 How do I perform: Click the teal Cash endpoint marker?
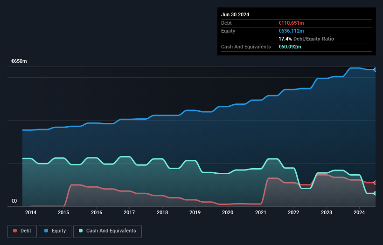tap(375, 193)
